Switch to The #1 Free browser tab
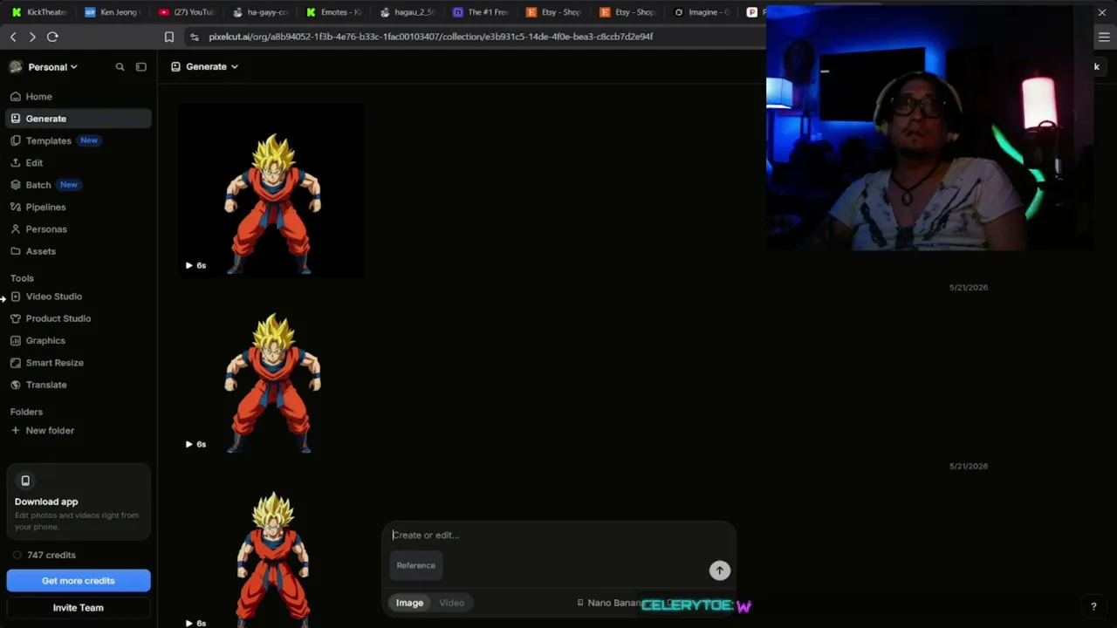 coord(481,12)
